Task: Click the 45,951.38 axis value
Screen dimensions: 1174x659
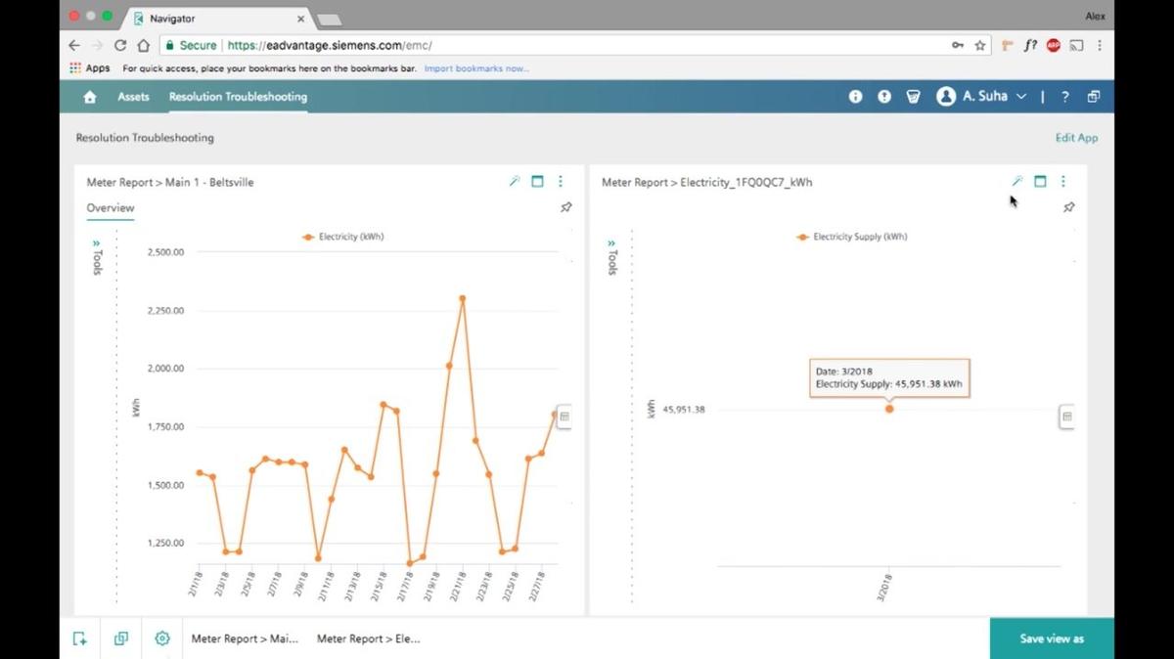Action: tap(683, 409)
